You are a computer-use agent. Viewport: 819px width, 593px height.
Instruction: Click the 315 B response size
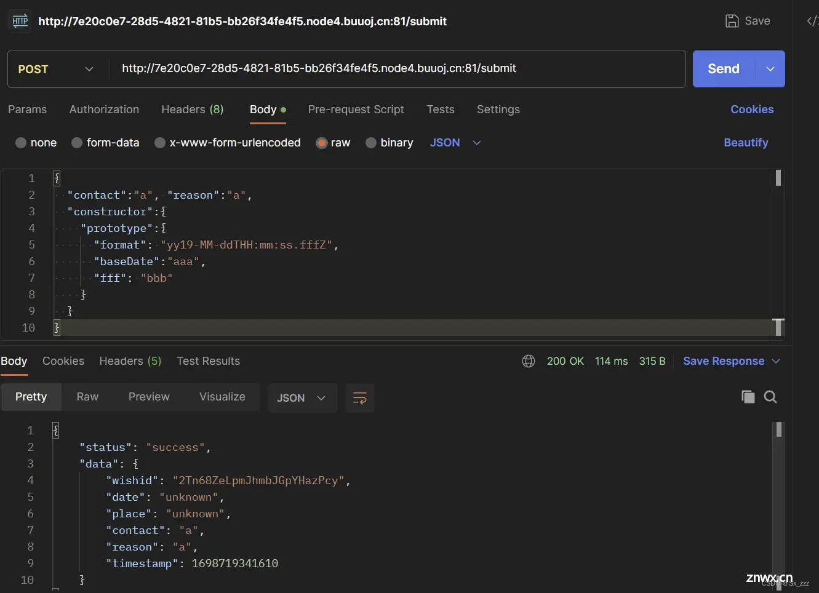point(652,361)
